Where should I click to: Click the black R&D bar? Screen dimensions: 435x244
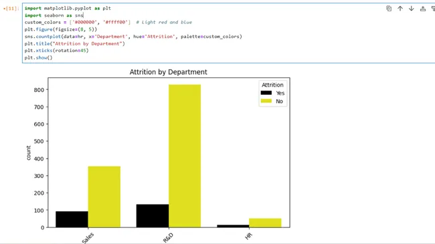click(x=153, y=216)
